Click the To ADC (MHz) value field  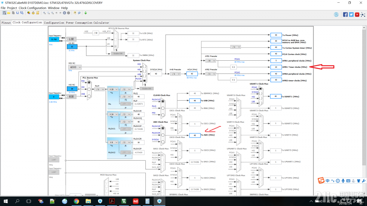195,135
